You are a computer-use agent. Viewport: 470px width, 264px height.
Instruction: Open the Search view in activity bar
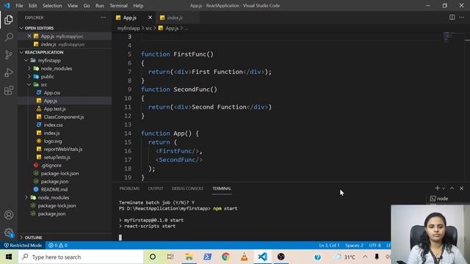pyautogui.click(x=9, y=37)
